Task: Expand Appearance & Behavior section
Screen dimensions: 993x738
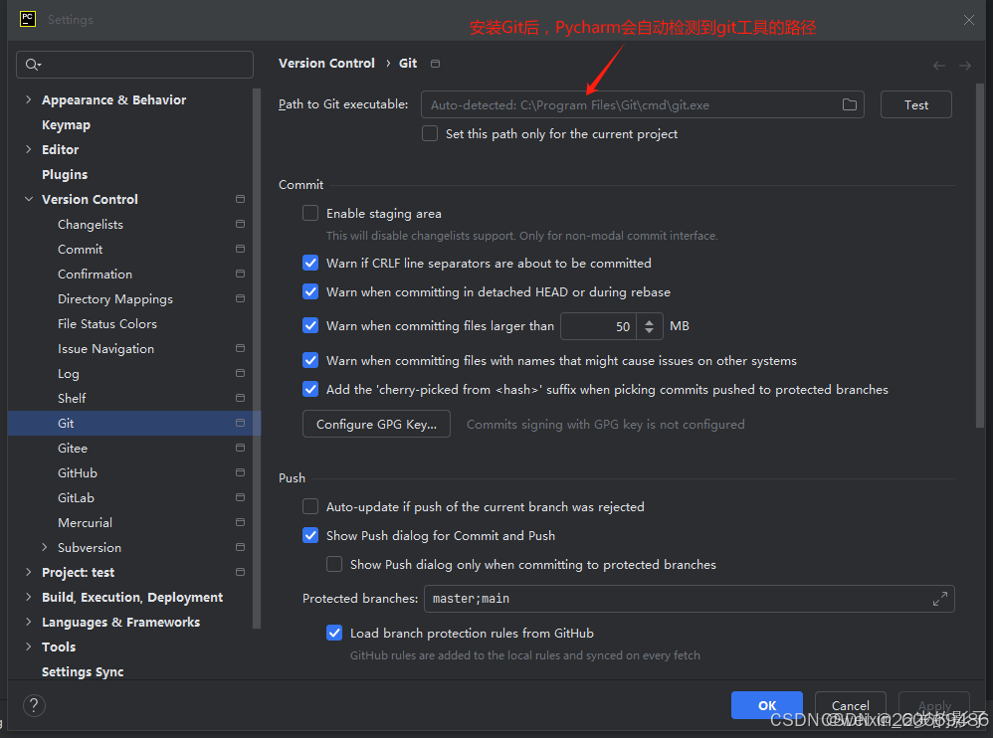Action: click(x=29, y=99)
